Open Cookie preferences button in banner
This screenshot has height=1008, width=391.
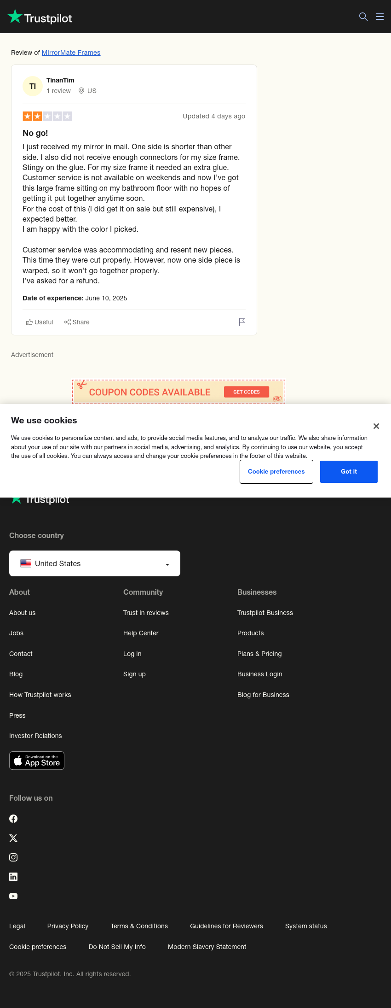pos(276,472)
